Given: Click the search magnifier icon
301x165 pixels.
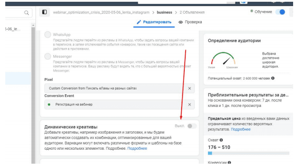Looking at the screenshot, I should tap(26, 13).
